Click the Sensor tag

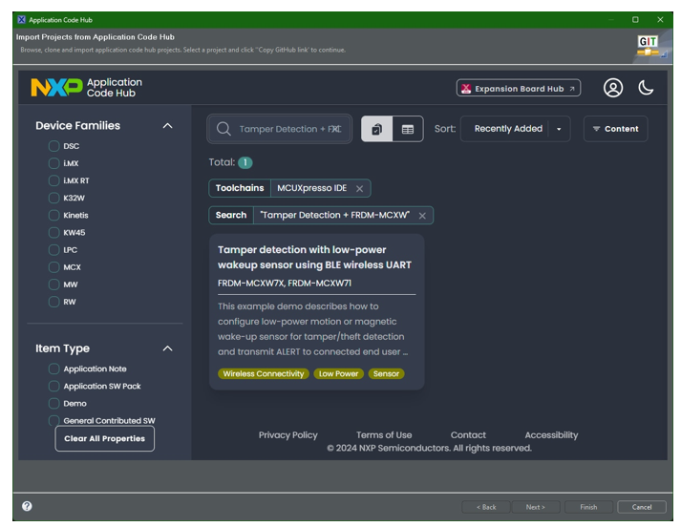point(386,373)
